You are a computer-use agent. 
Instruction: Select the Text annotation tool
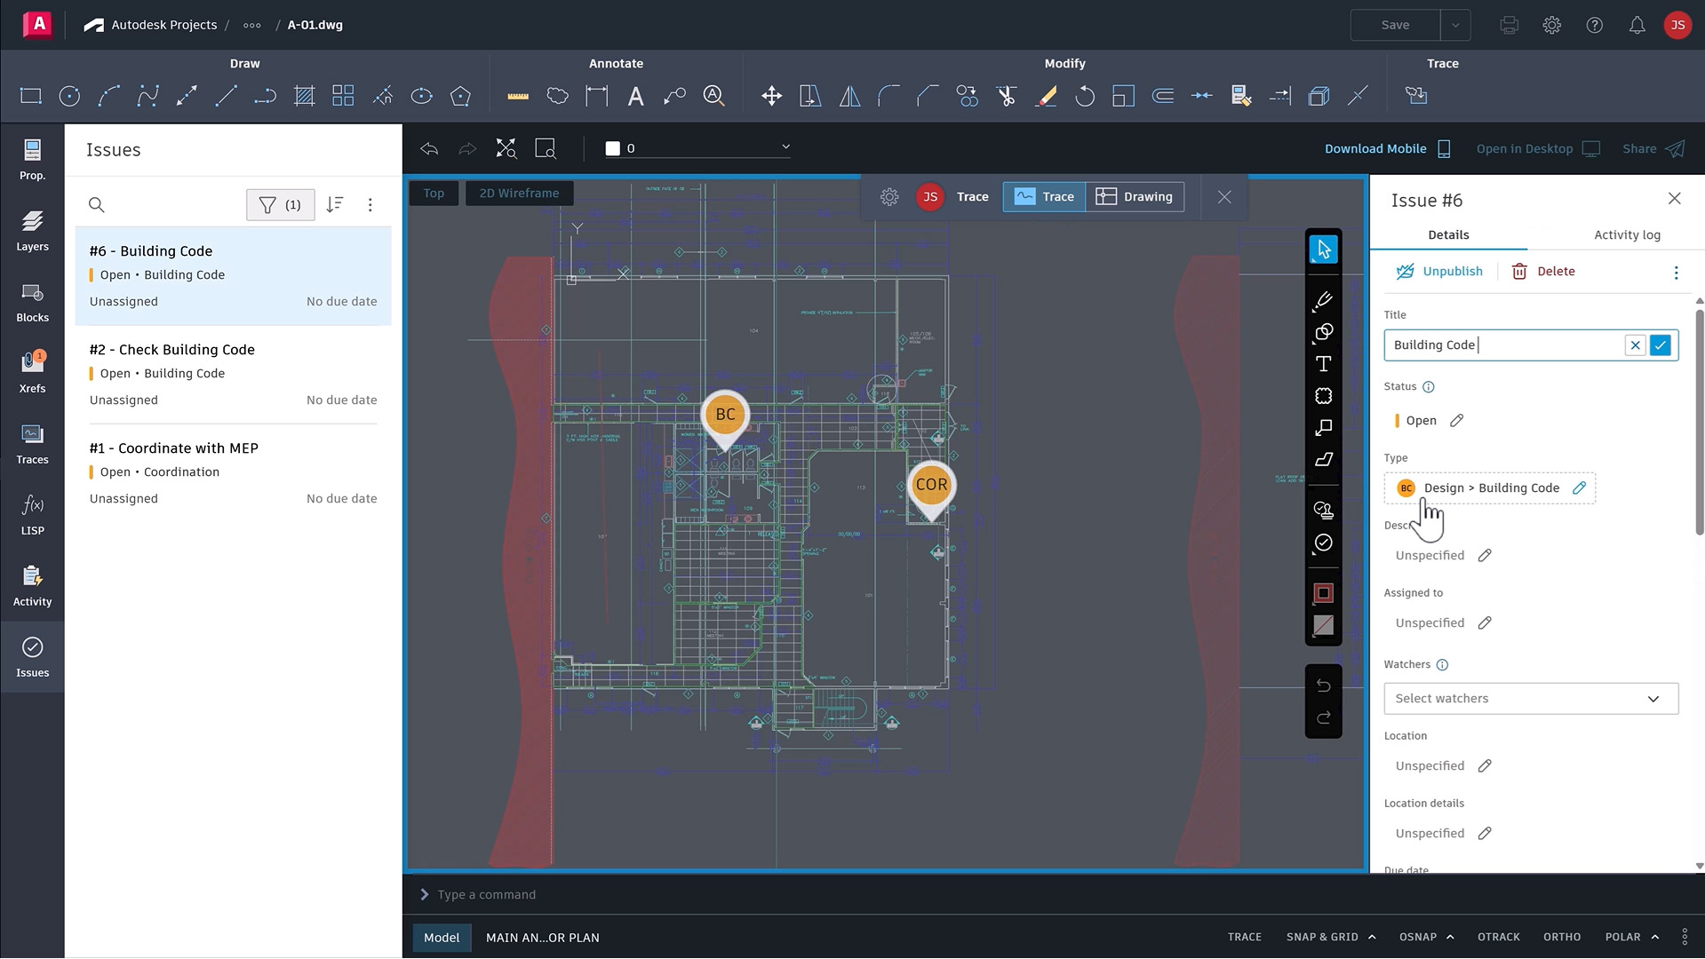[635, 96]
